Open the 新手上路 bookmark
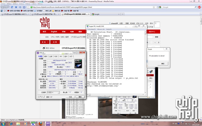Viewport: 202px width, 126px height. 47,11
